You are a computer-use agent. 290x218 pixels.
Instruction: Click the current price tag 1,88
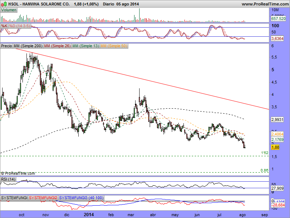[x=275, y=147]
